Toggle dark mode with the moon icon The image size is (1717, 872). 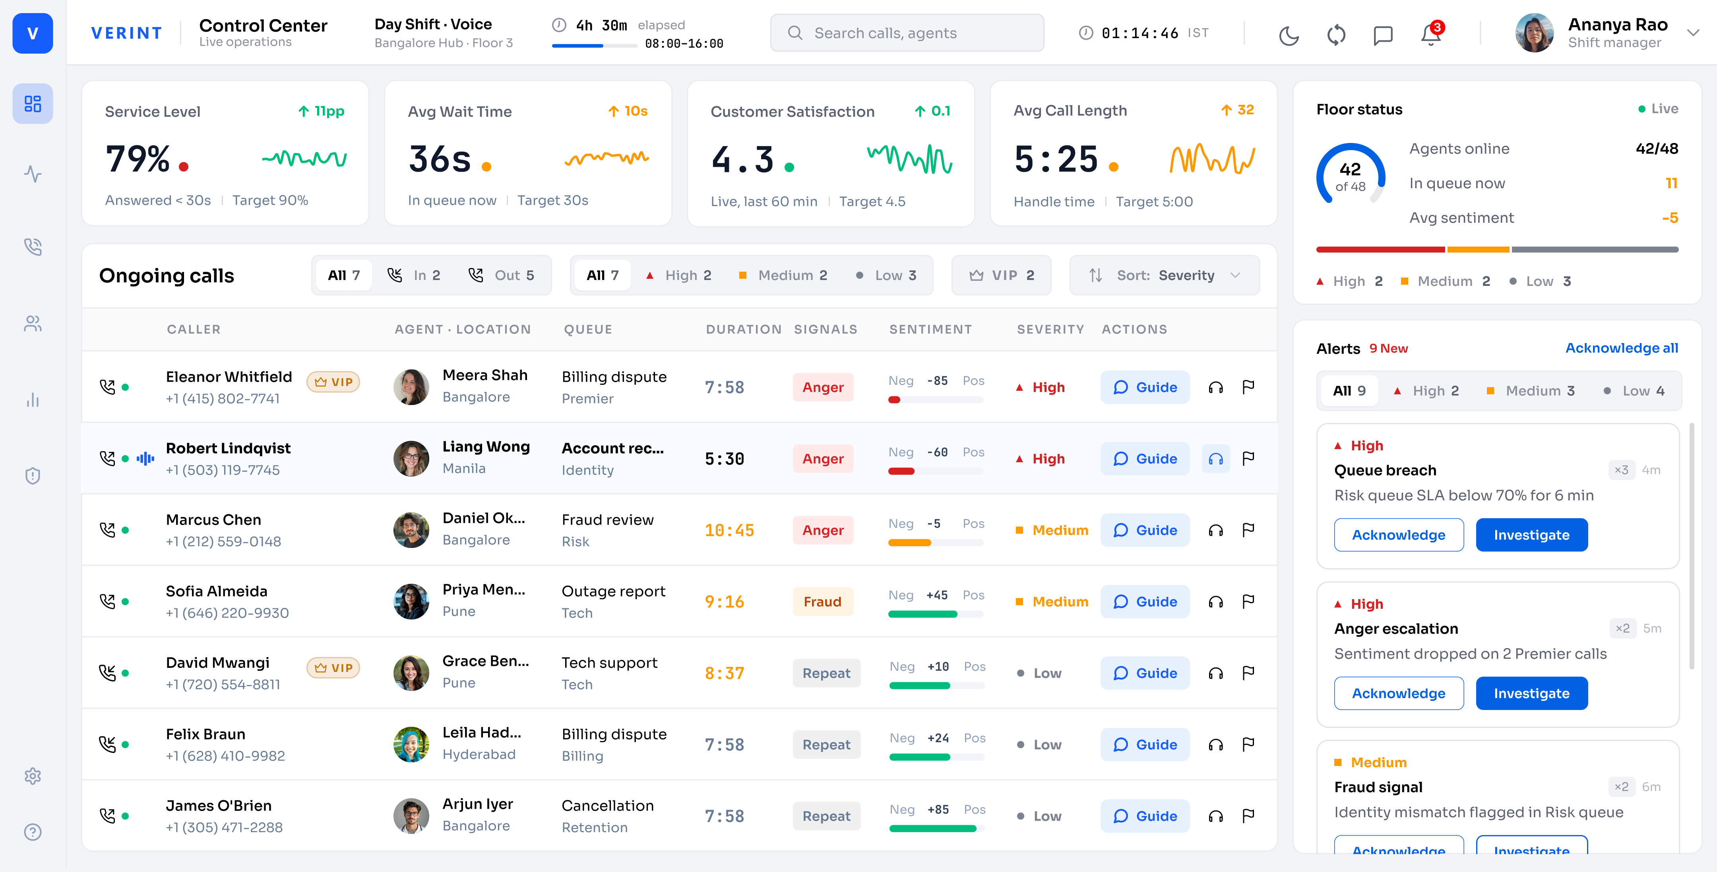[1289, 34]
